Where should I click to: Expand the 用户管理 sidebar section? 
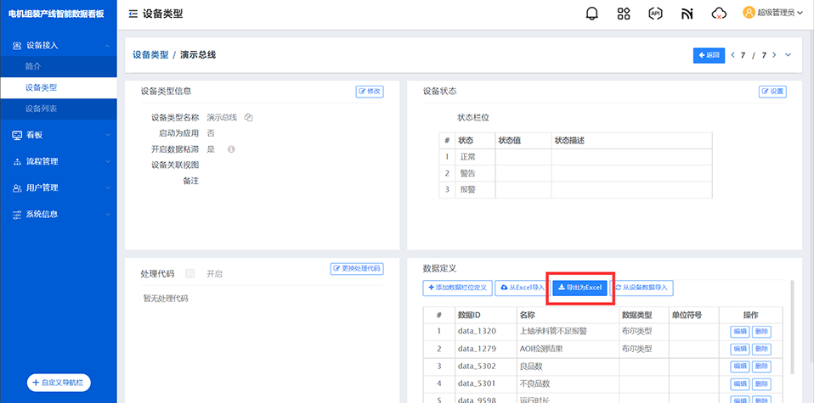(x=58, y=188)
